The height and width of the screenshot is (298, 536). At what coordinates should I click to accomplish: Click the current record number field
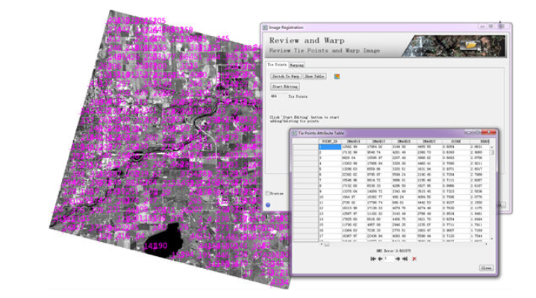coord(389,259)
